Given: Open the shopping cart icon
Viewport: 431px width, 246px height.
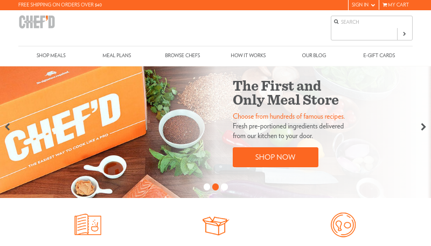Looking at the screenshot, I should (x=385, y=5).
